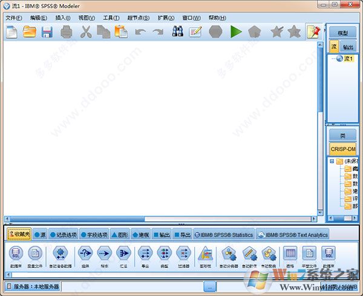Click the second gray star supernode icon
Screen dimensions: 363x296
click(294, 31)
